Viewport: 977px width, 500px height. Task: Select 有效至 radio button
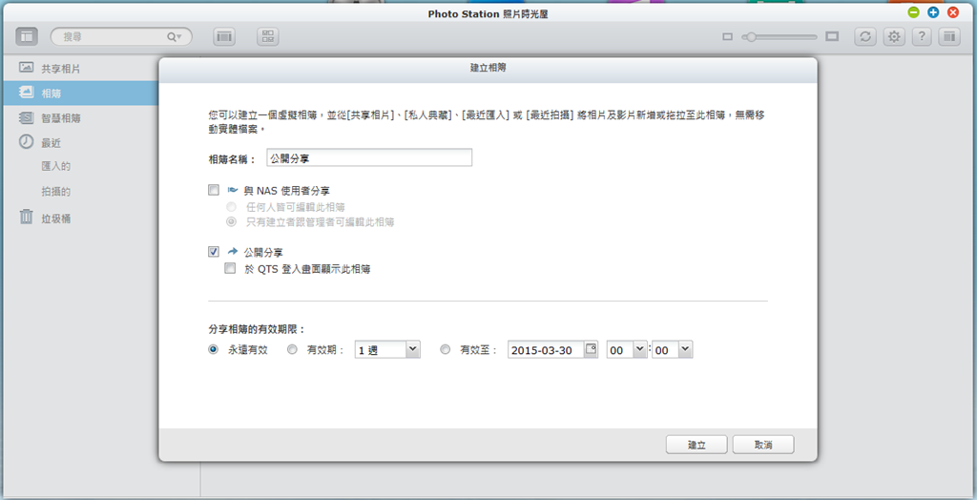(x=445, y=350)
